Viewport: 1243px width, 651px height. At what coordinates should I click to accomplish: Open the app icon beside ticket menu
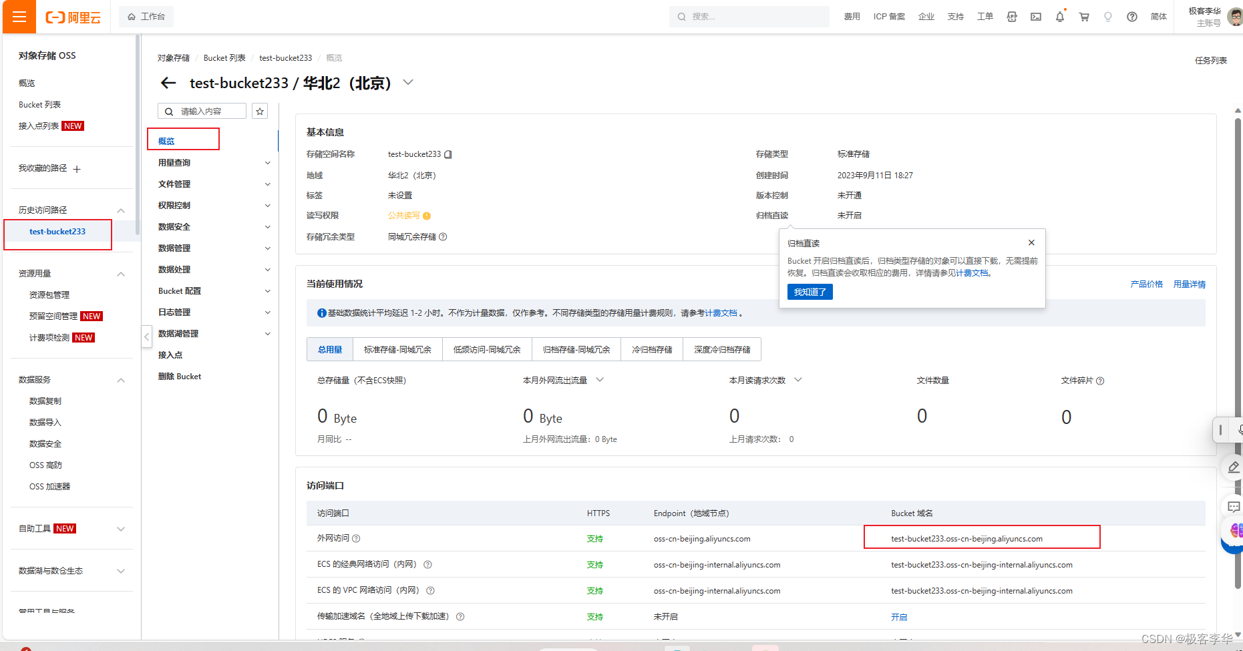[1012, 17]
